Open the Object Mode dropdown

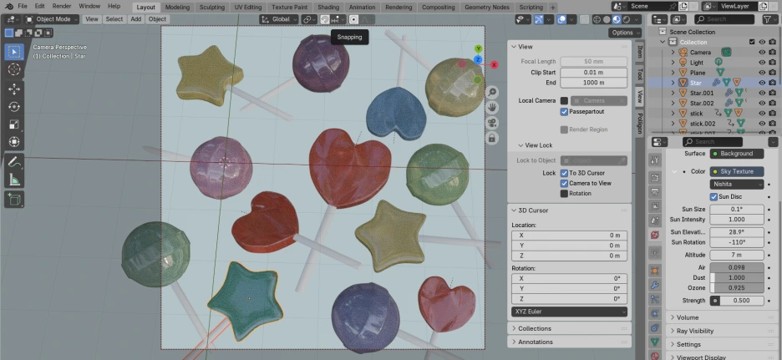pyautogui.click(x=52, y=18)
